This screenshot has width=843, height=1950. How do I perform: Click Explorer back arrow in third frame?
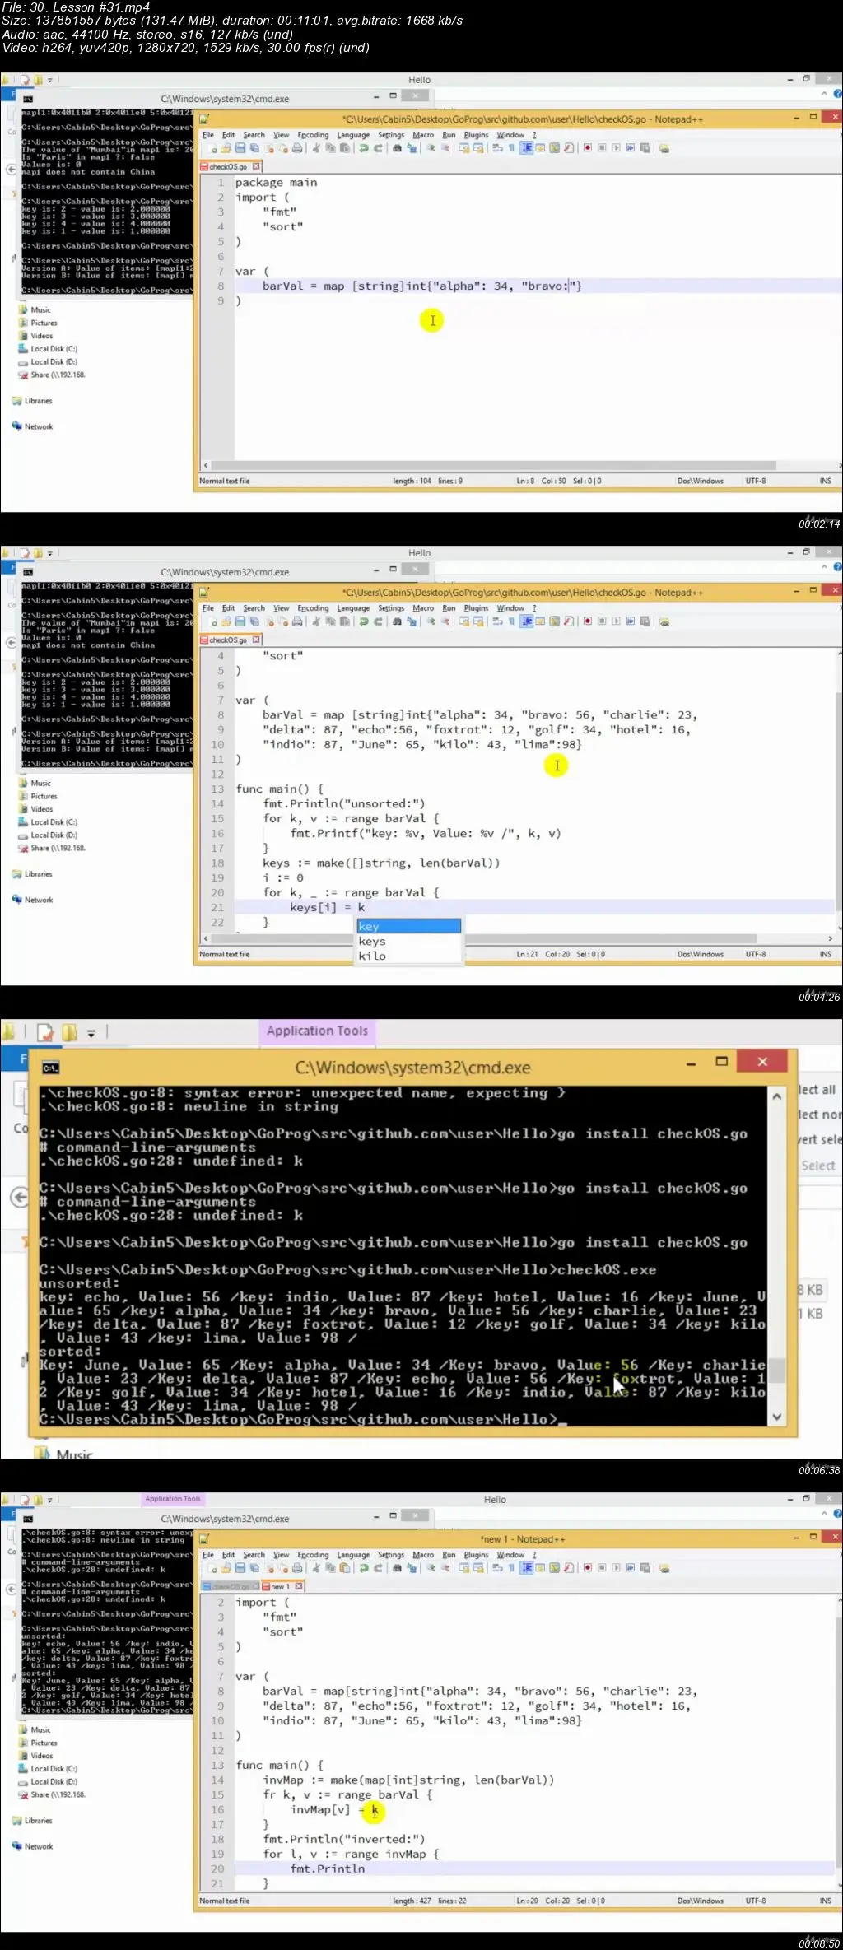[19, 1197]
